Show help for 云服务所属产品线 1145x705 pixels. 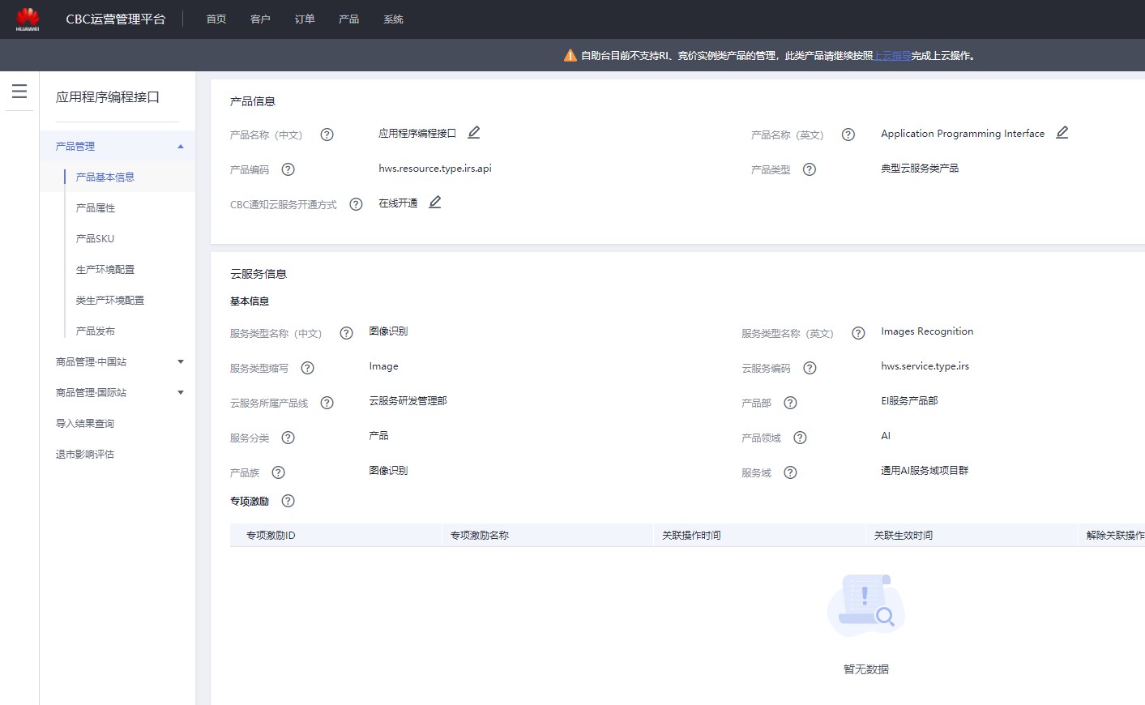(327, 403)
